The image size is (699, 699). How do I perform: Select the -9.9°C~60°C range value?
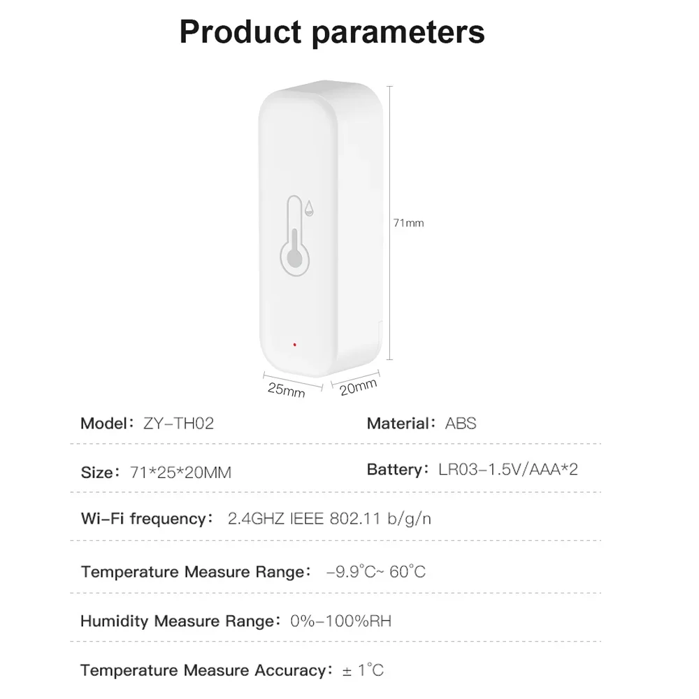pyautogui.click(x=375, y=572)
